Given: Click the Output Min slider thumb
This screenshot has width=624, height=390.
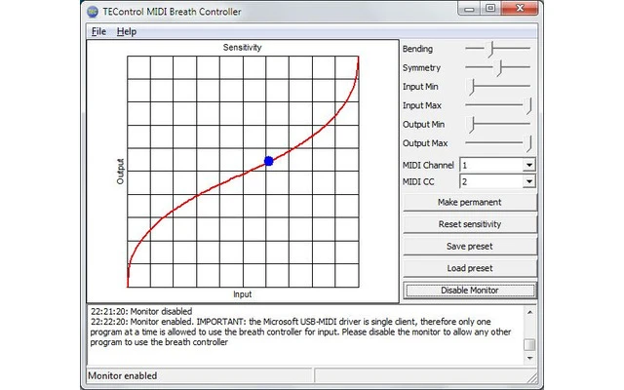Looking at the screenshot, I should point(472,125).
